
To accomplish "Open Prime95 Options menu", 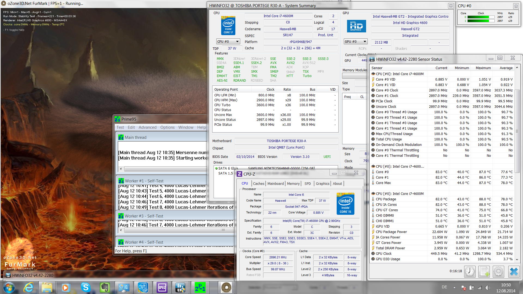I will tap(168, 127).
